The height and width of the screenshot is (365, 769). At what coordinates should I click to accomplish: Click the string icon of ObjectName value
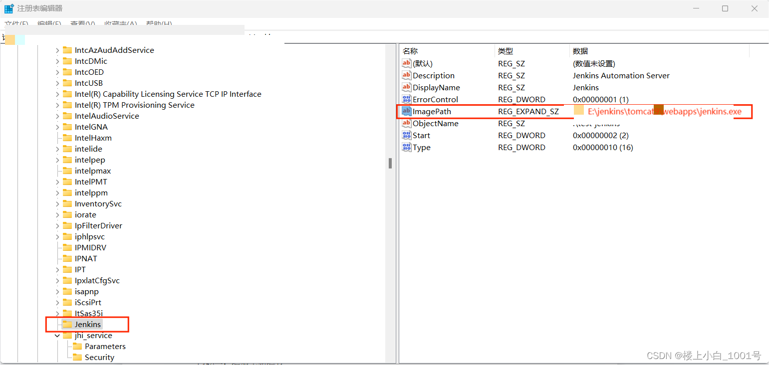pos(406,123)
